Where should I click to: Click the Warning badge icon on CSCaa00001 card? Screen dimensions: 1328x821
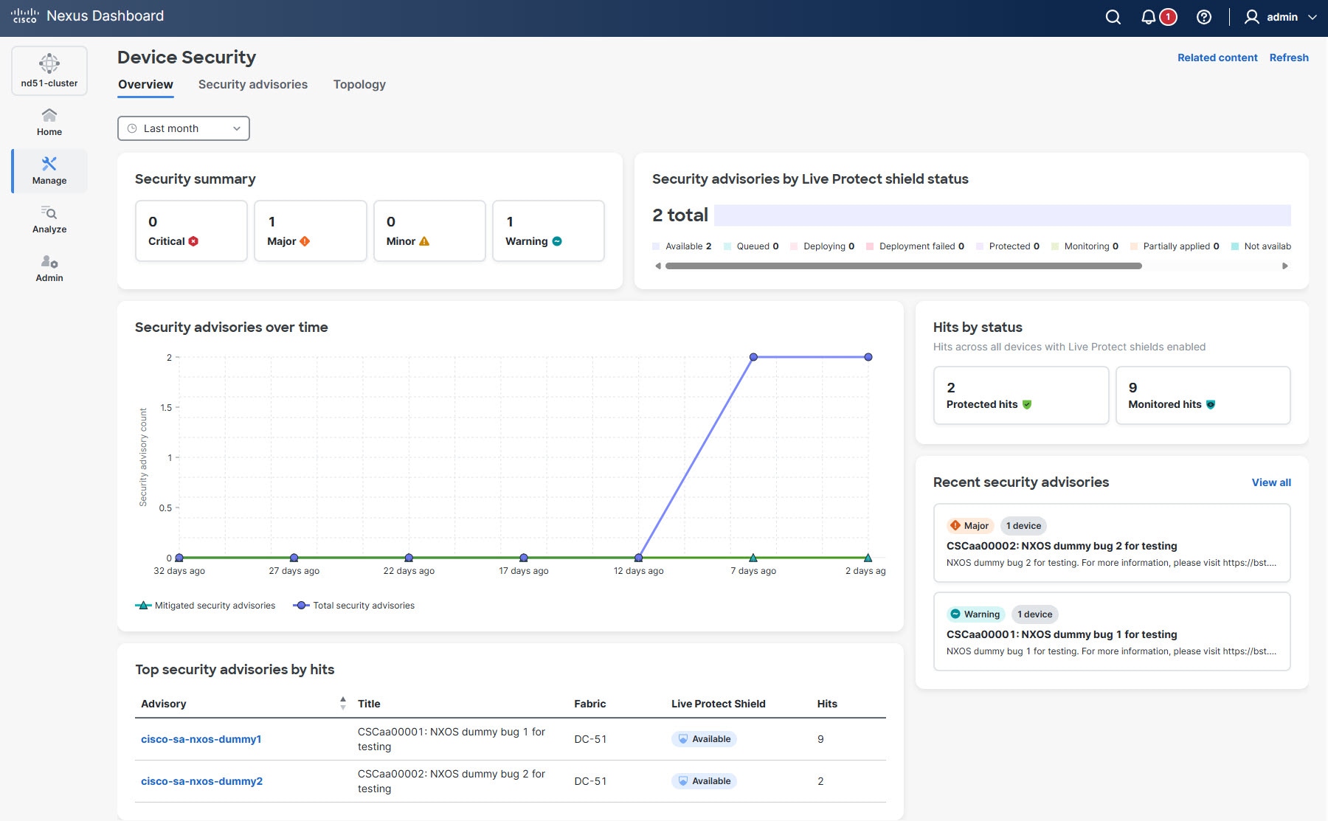pyautogui.click(x=955, y=614)
